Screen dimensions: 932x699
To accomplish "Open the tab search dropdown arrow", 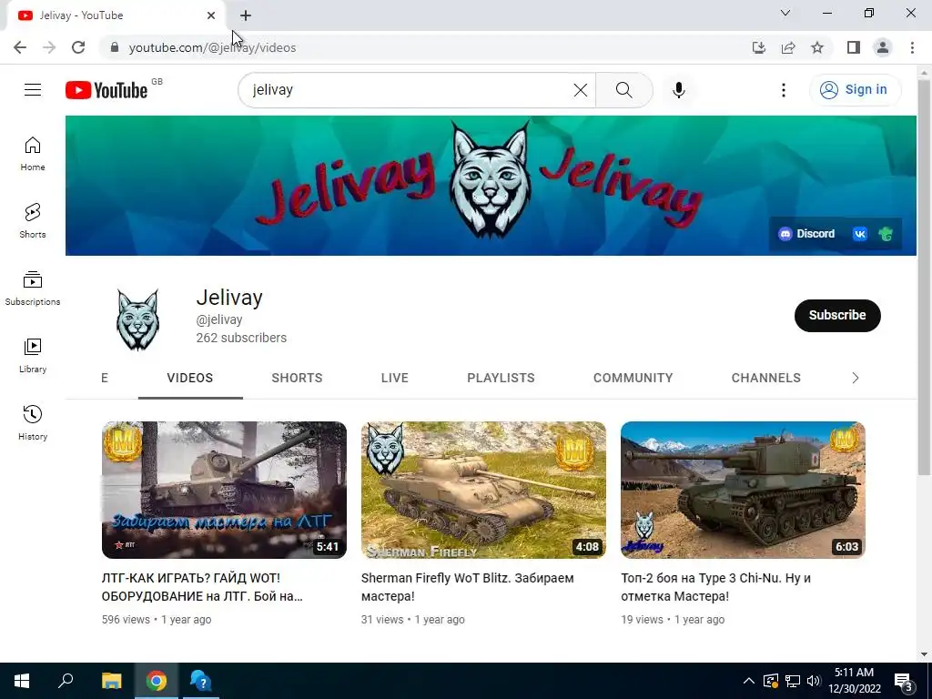I will 785,13.
